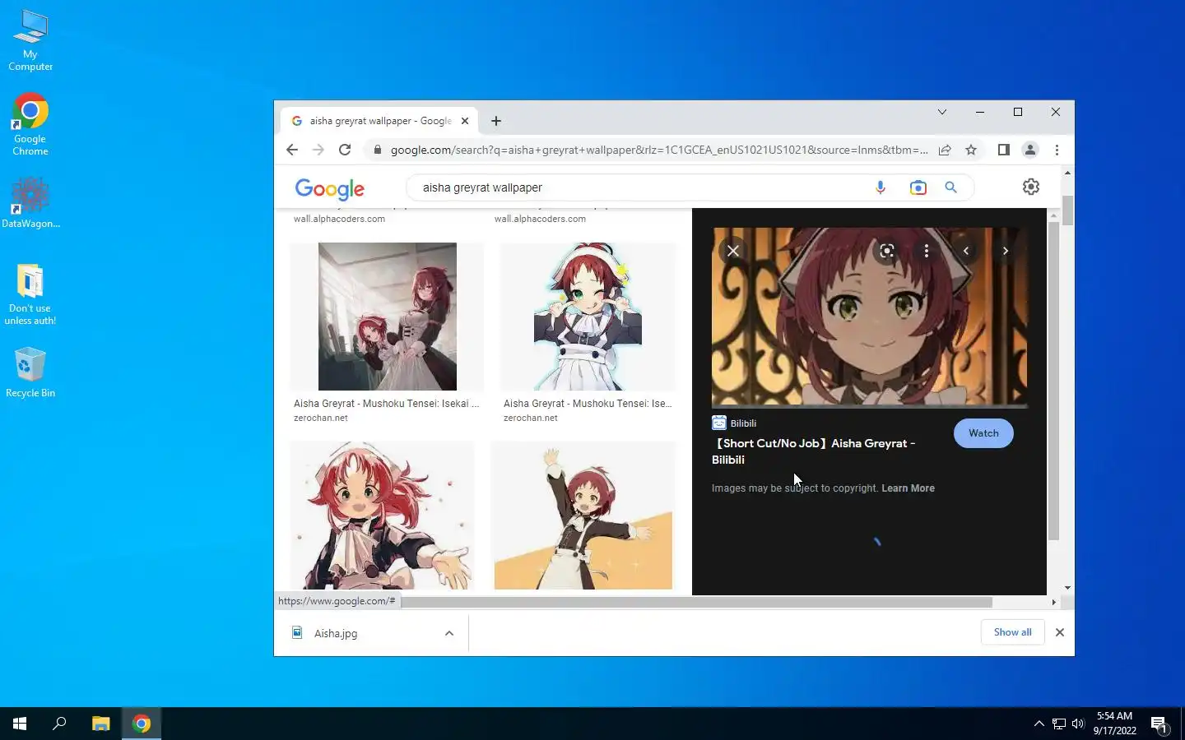Open preview panel more options dots
1185x740 pixels.
point(927,251)
